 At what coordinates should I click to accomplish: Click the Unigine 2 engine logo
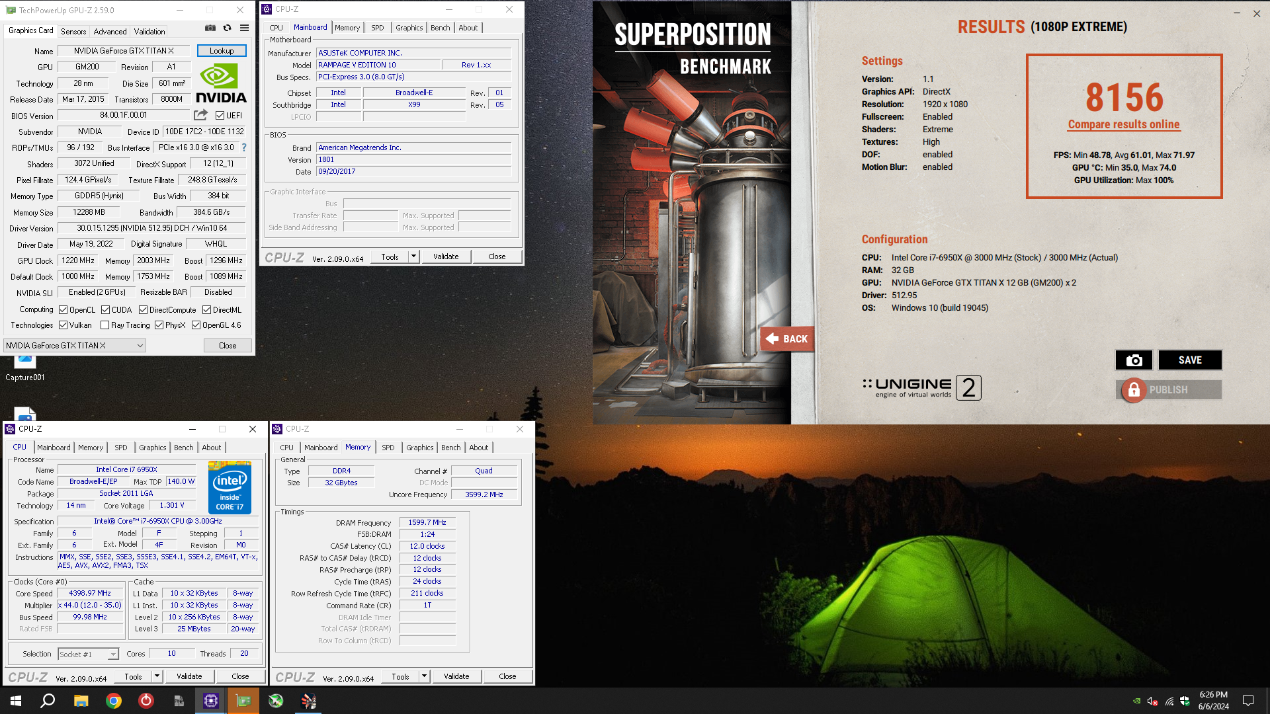pyautogui.click(x=922, y=387)
